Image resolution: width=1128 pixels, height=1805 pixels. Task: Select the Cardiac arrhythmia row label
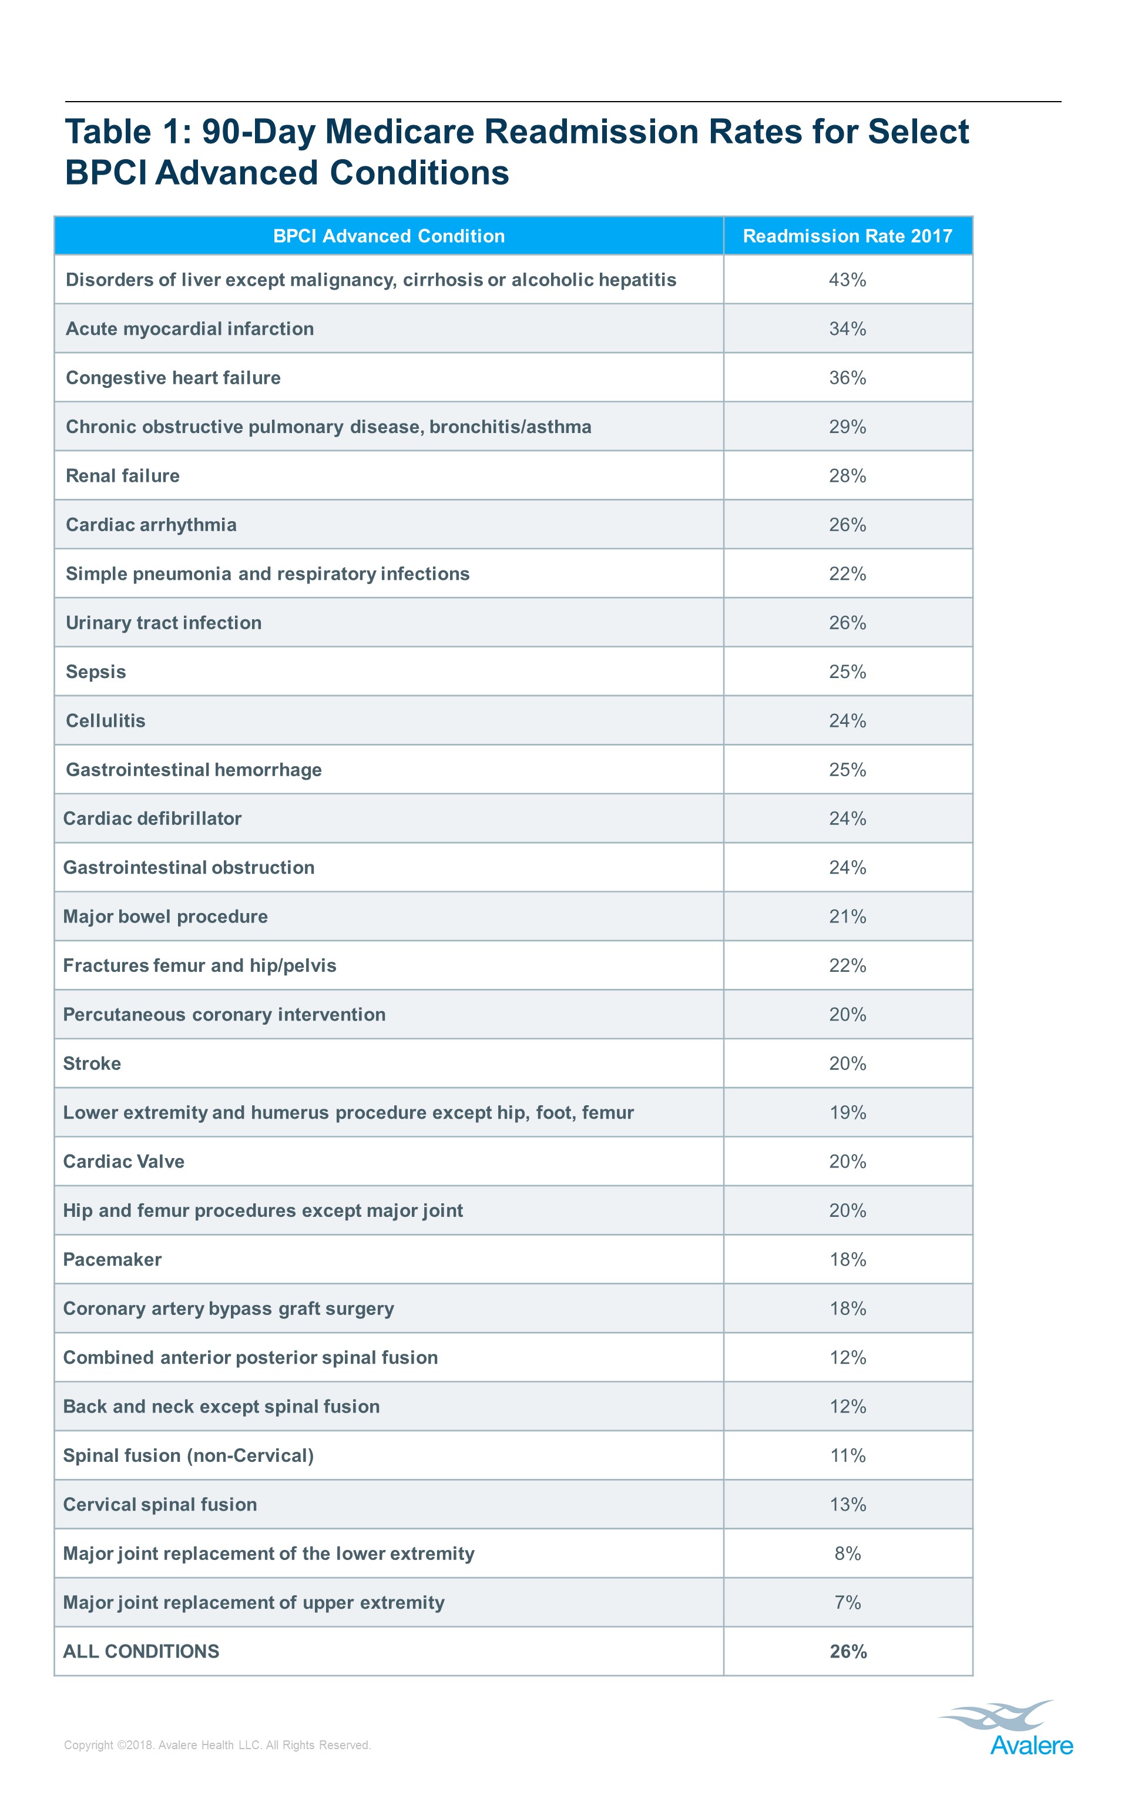point(152,525)
